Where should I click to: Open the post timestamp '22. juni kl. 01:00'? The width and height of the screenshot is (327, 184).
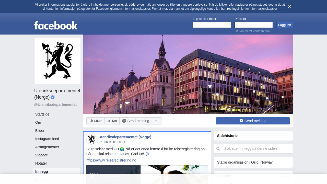click(110, 142)
